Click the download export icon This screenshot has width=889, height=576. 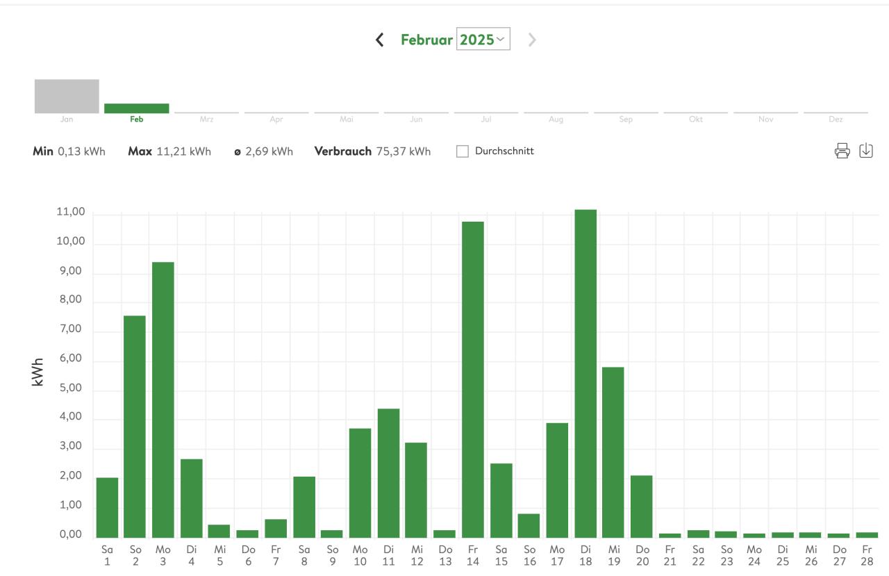(866, 150)
